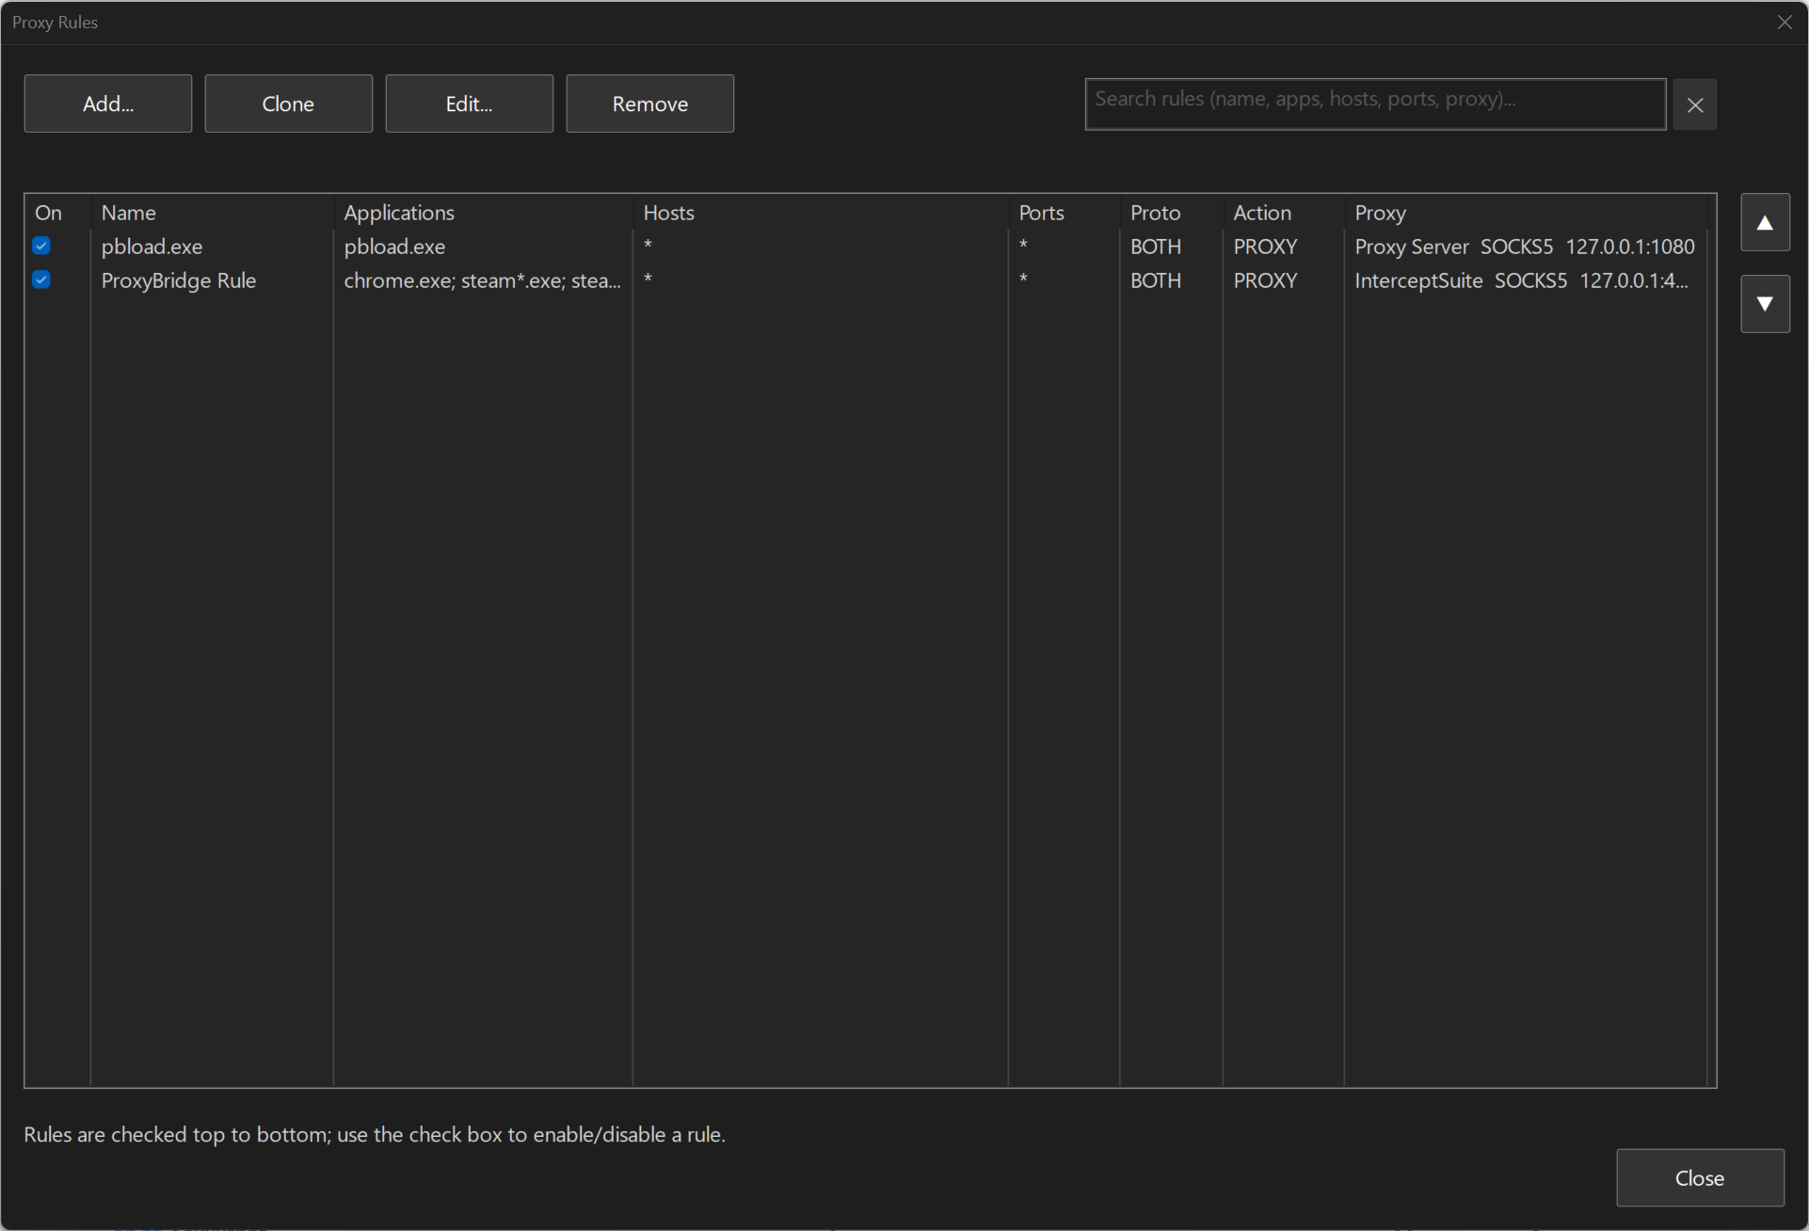Remove the selected rule
1809x1231 pixels.
click(x=649, y=104)
